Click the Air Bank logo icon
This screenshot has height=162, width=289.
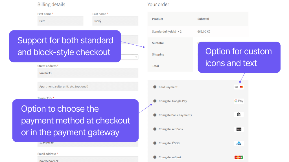238,129
